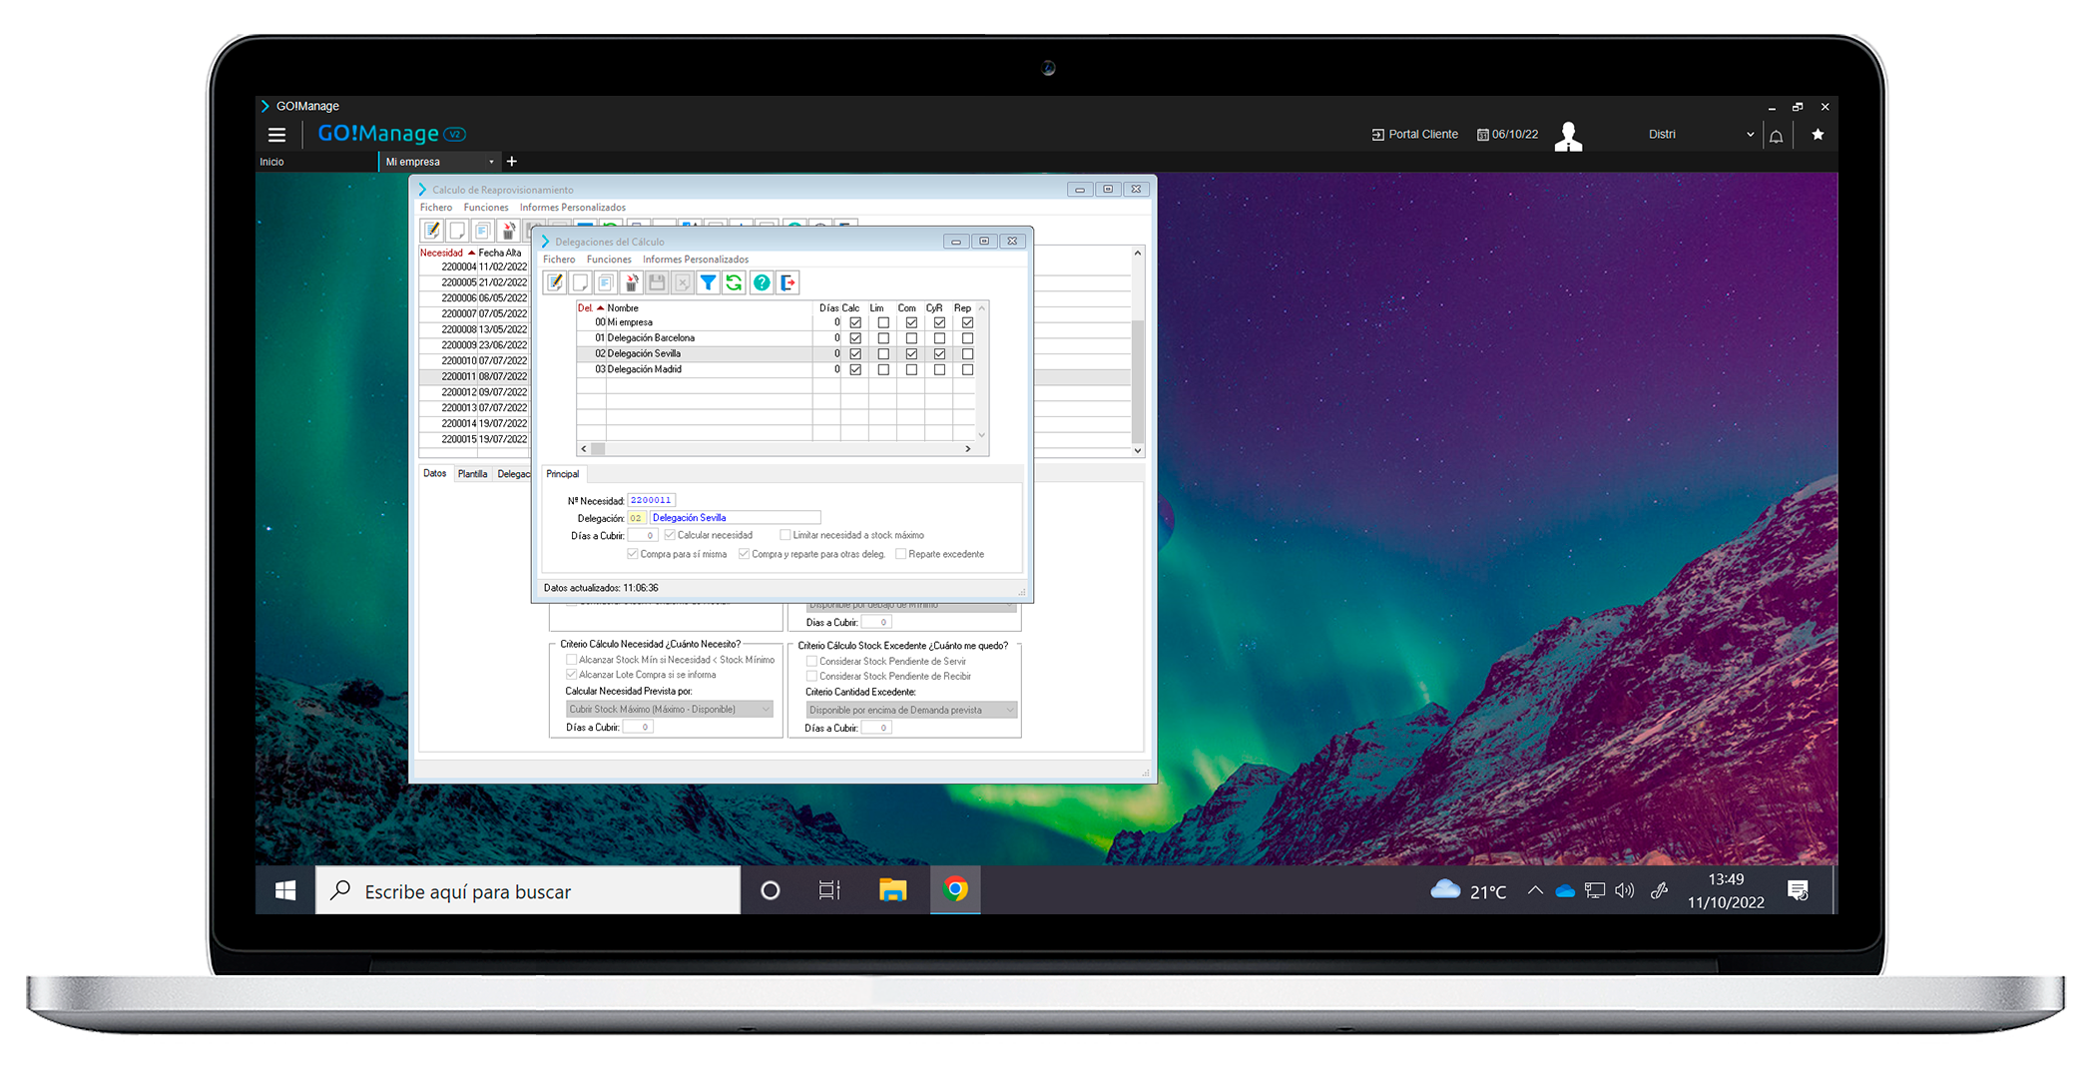
Task: Open File Explorer from the taskbar
Action: coord(892,890)
